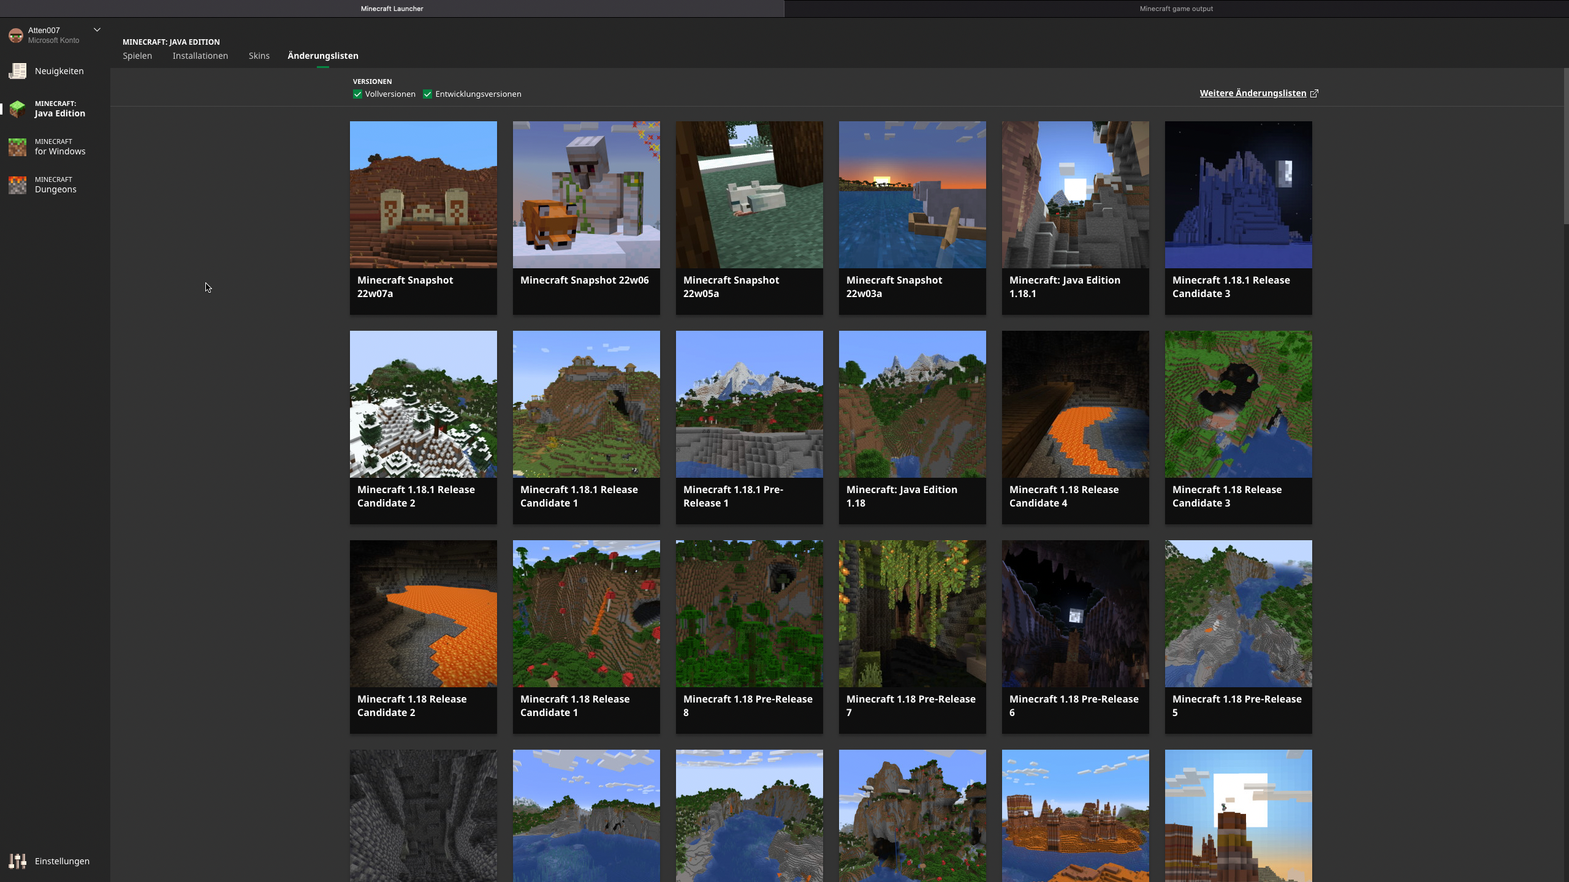Viewport: 1569px width, 882px height.
Task: Switch to the Spielen tab
Action: point(137,56)
